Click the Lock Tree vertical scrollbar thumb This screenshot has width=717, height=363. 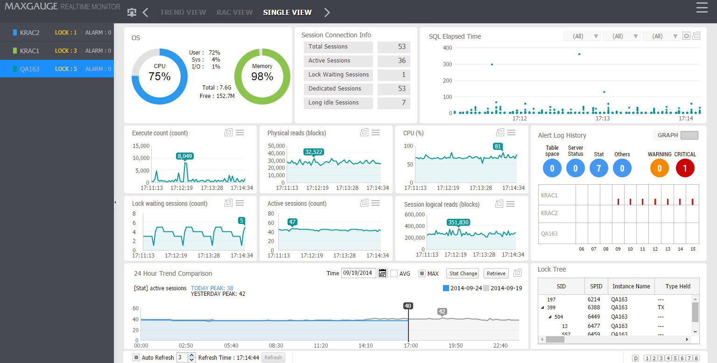tap(695, 312)
